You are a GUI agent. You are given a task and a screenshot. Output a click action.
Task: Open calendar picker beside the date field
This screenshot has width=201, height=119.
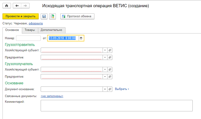point(81,38)
